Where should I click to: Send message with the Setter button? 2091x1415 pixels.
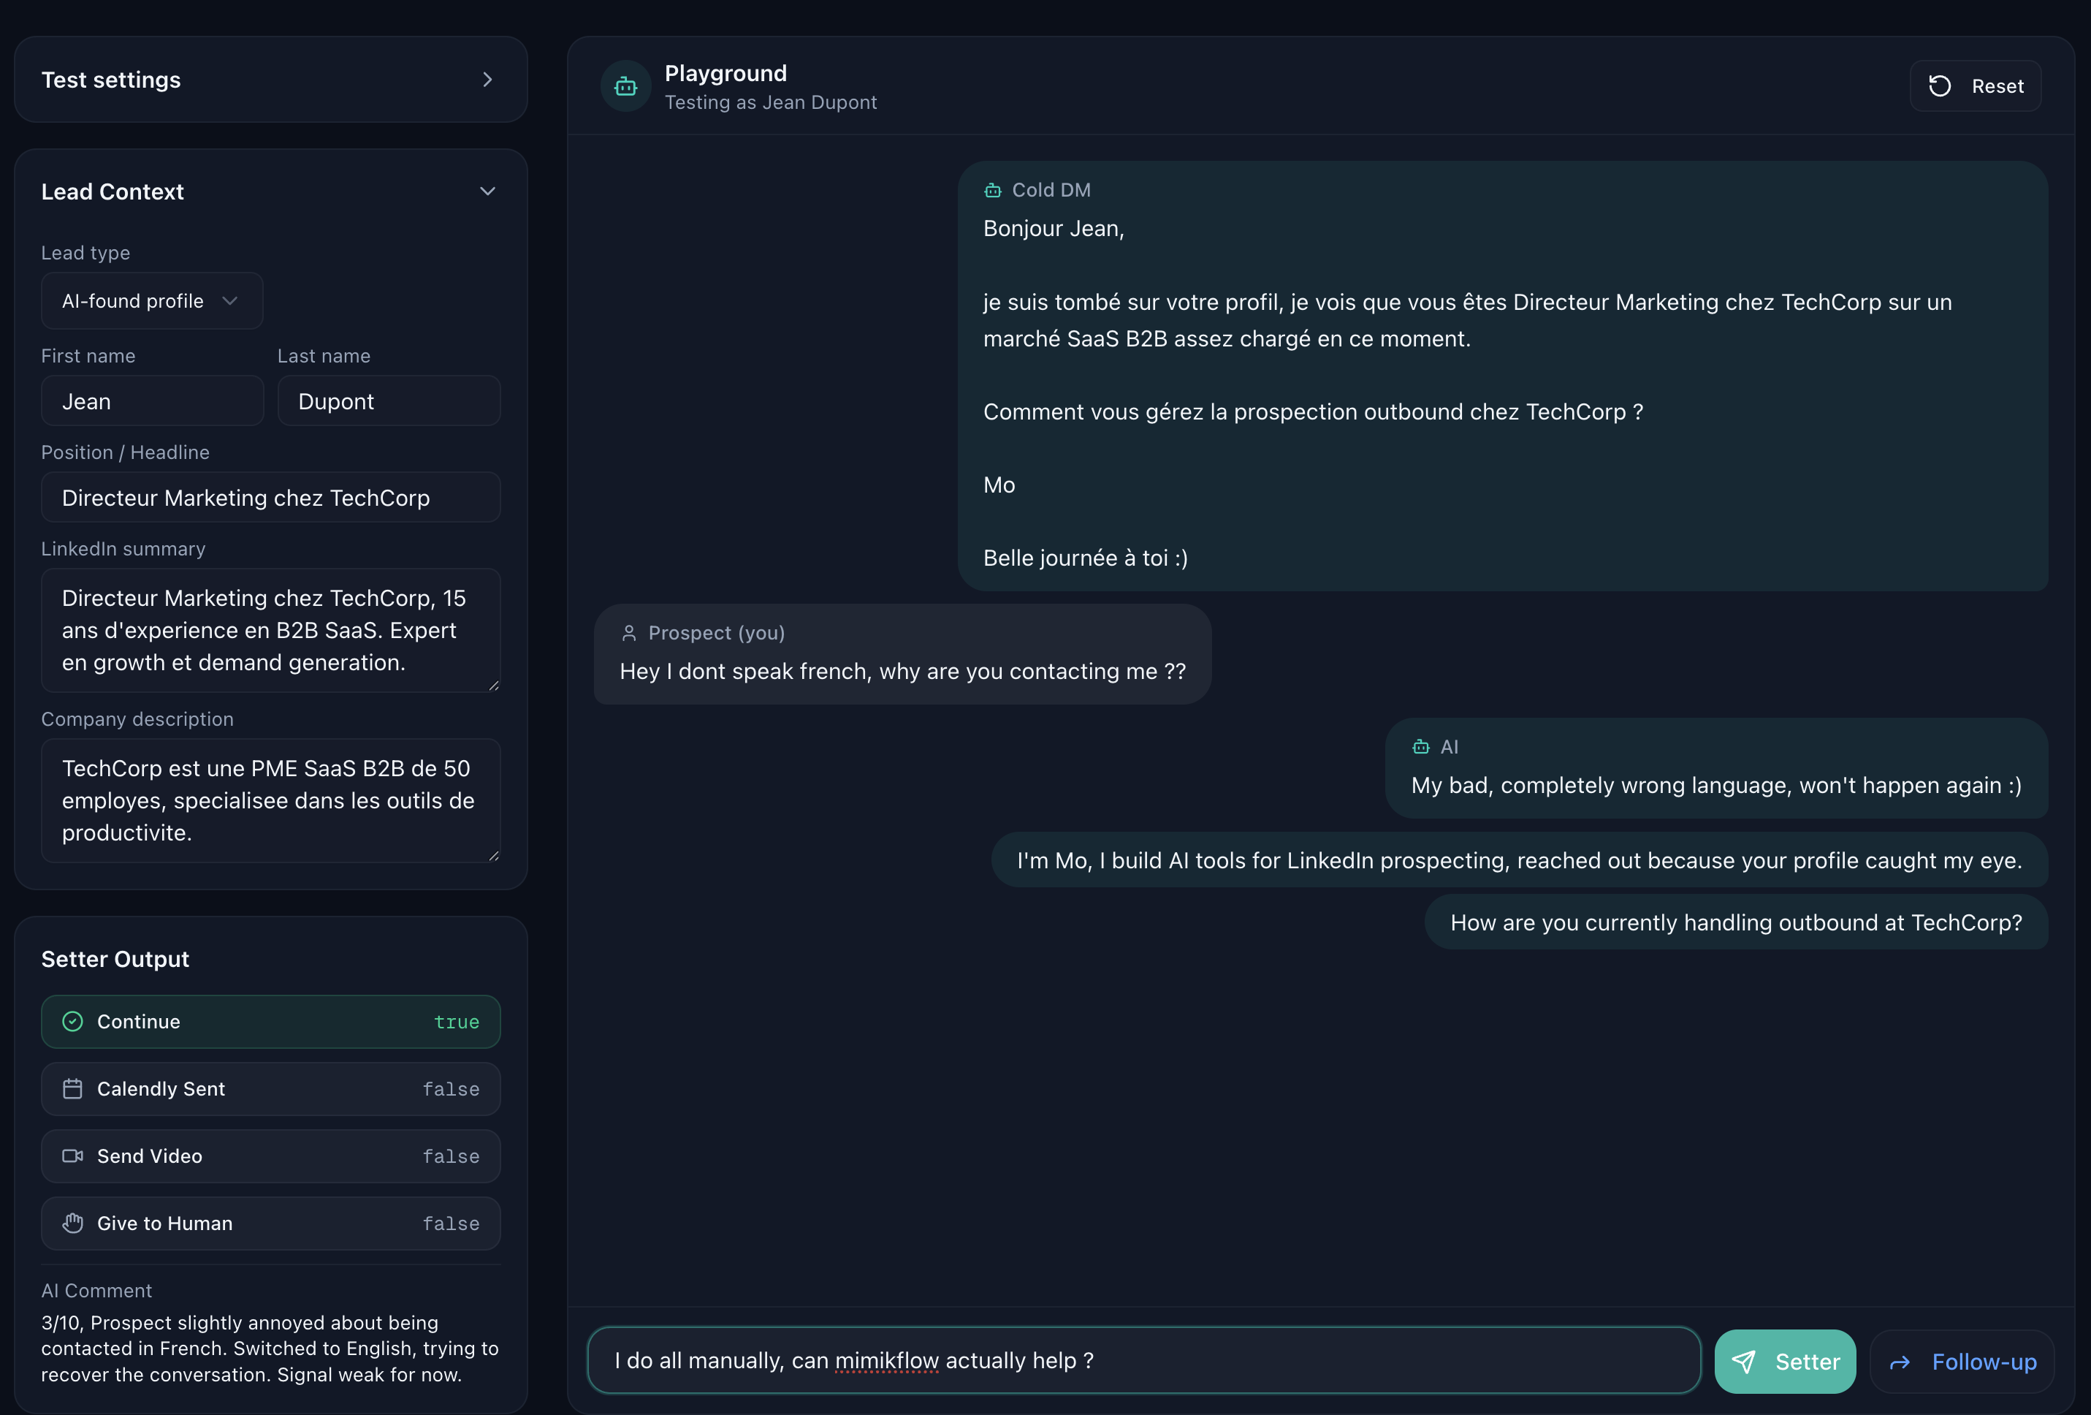[1784, 1361]
